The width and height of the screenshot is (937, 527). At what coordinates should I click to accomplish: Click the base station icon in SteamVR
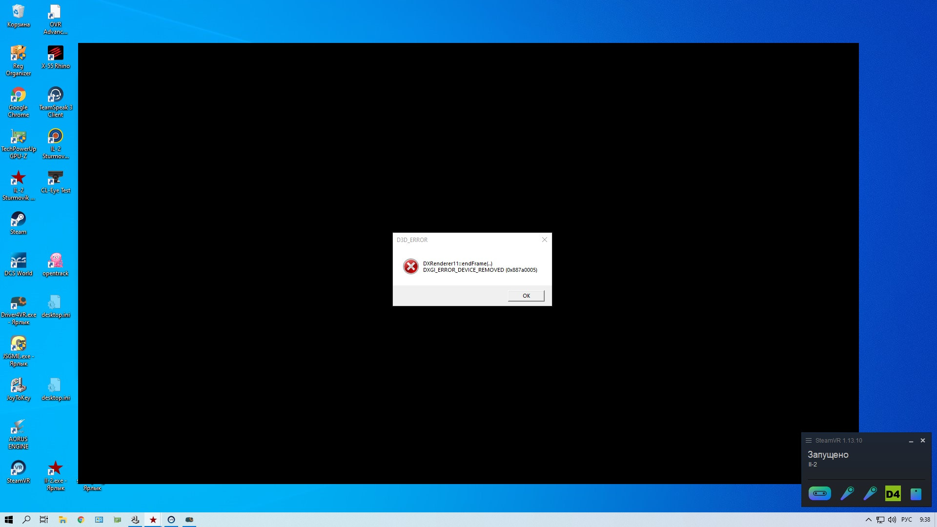point(916,494)
